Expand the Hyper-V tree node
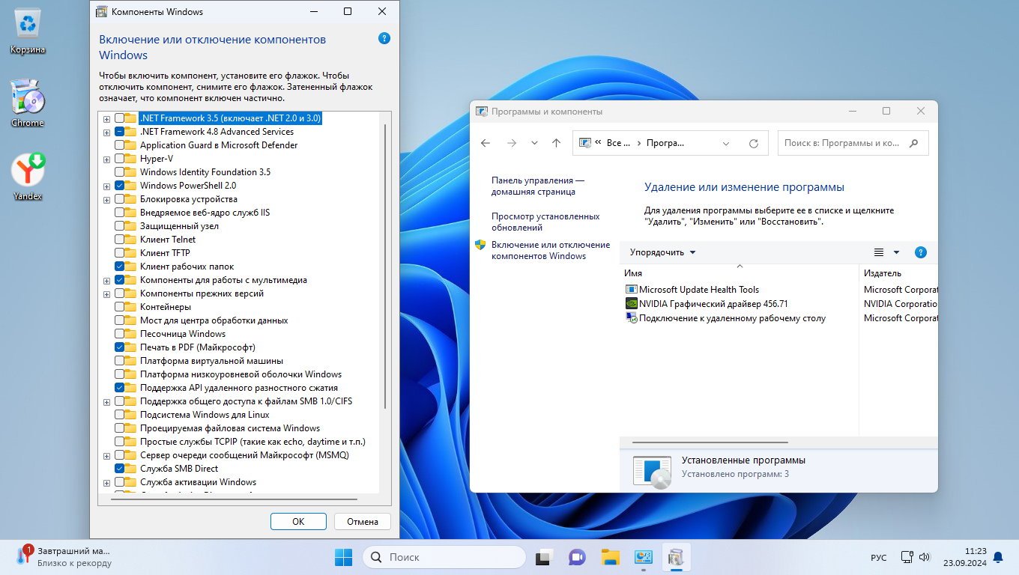 click(x=107, y=159)
